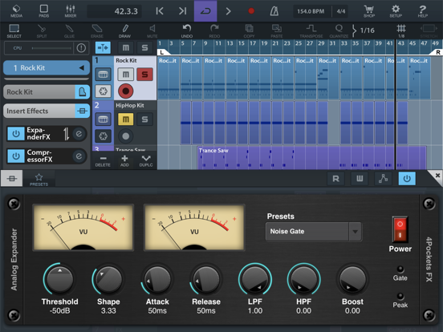Screen dimensions: 443x332
Task: Solo off with global S button
Action: (144, 47)
